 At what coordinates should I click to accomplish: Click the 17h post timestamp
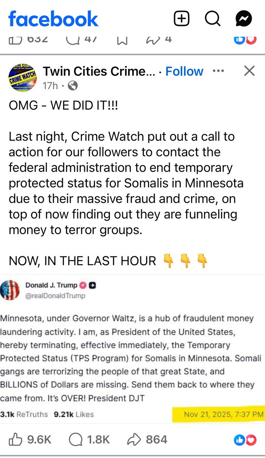click(50, 86)
